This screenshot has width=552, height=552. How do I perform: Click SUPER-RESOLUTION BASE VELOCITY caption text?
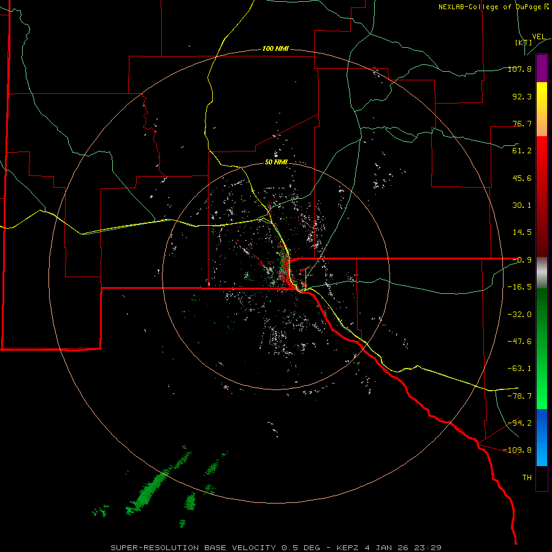pyautogui.click(x=193, y=548)
